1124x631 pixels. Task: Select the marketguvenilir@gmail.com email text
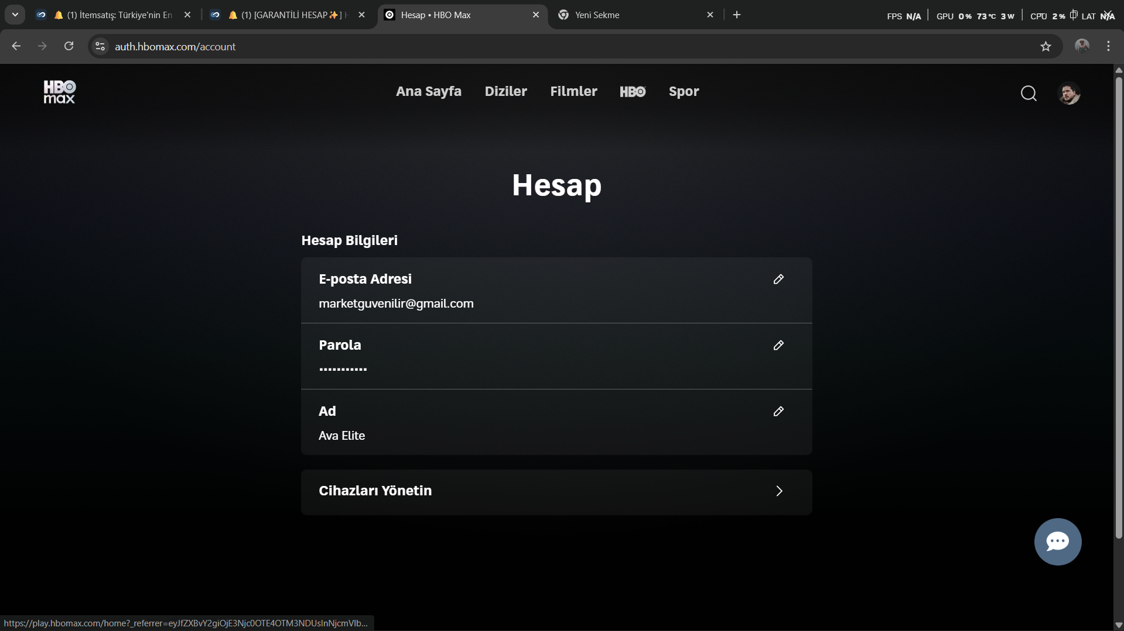click(396, 304)
